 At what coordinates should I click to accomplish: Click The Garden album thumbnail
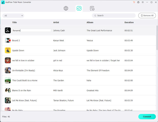(x=8, y=80)
